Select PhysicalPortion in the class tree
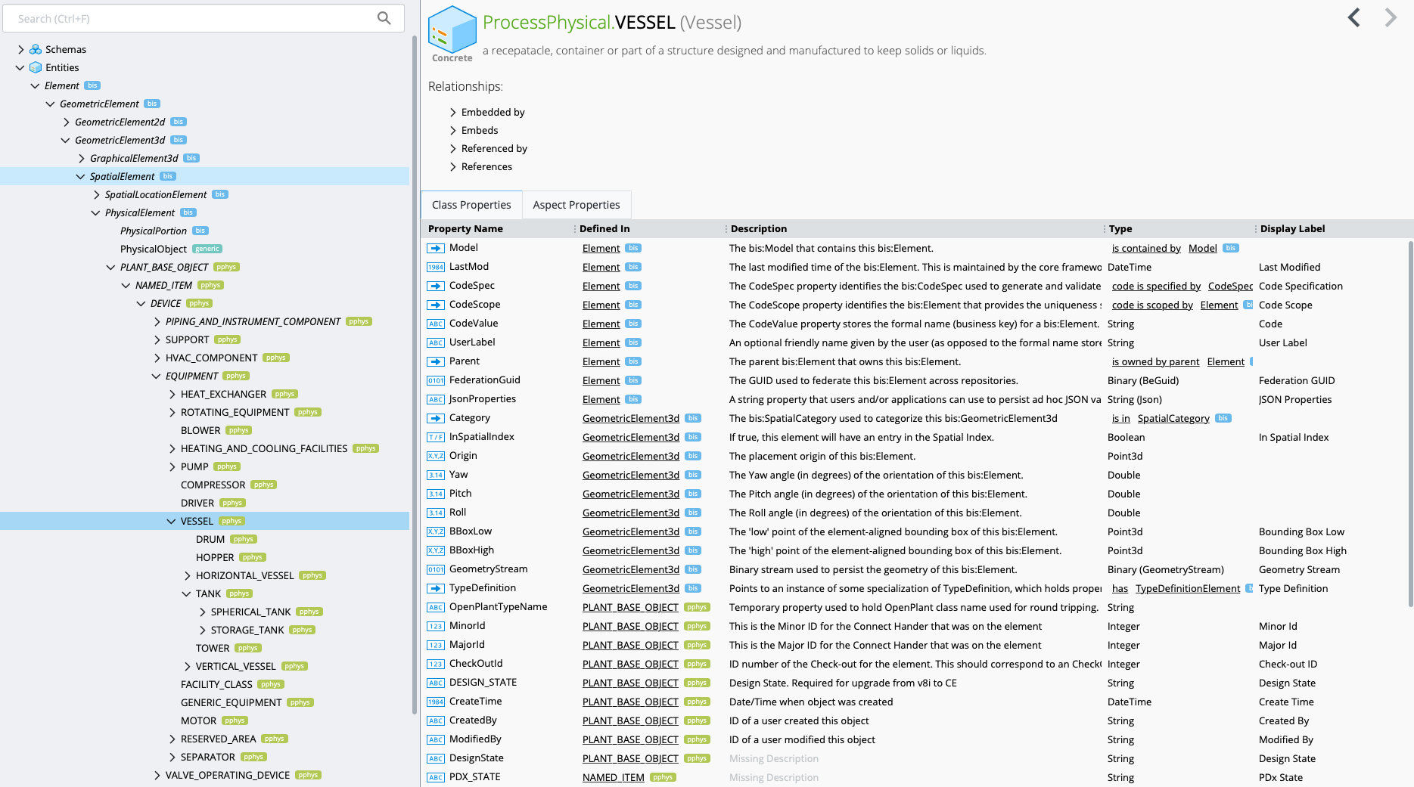 point(154,231)
